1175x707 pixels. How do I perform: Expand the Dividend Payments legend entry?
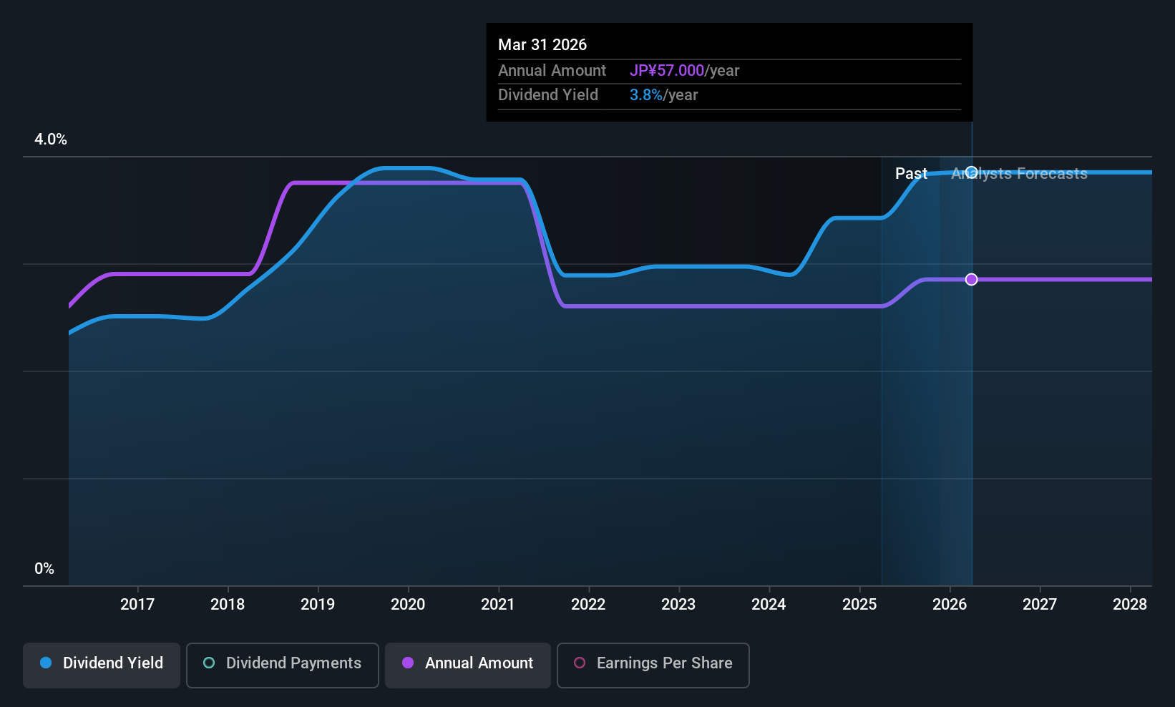pyautogui.click(x=282, y=664)
